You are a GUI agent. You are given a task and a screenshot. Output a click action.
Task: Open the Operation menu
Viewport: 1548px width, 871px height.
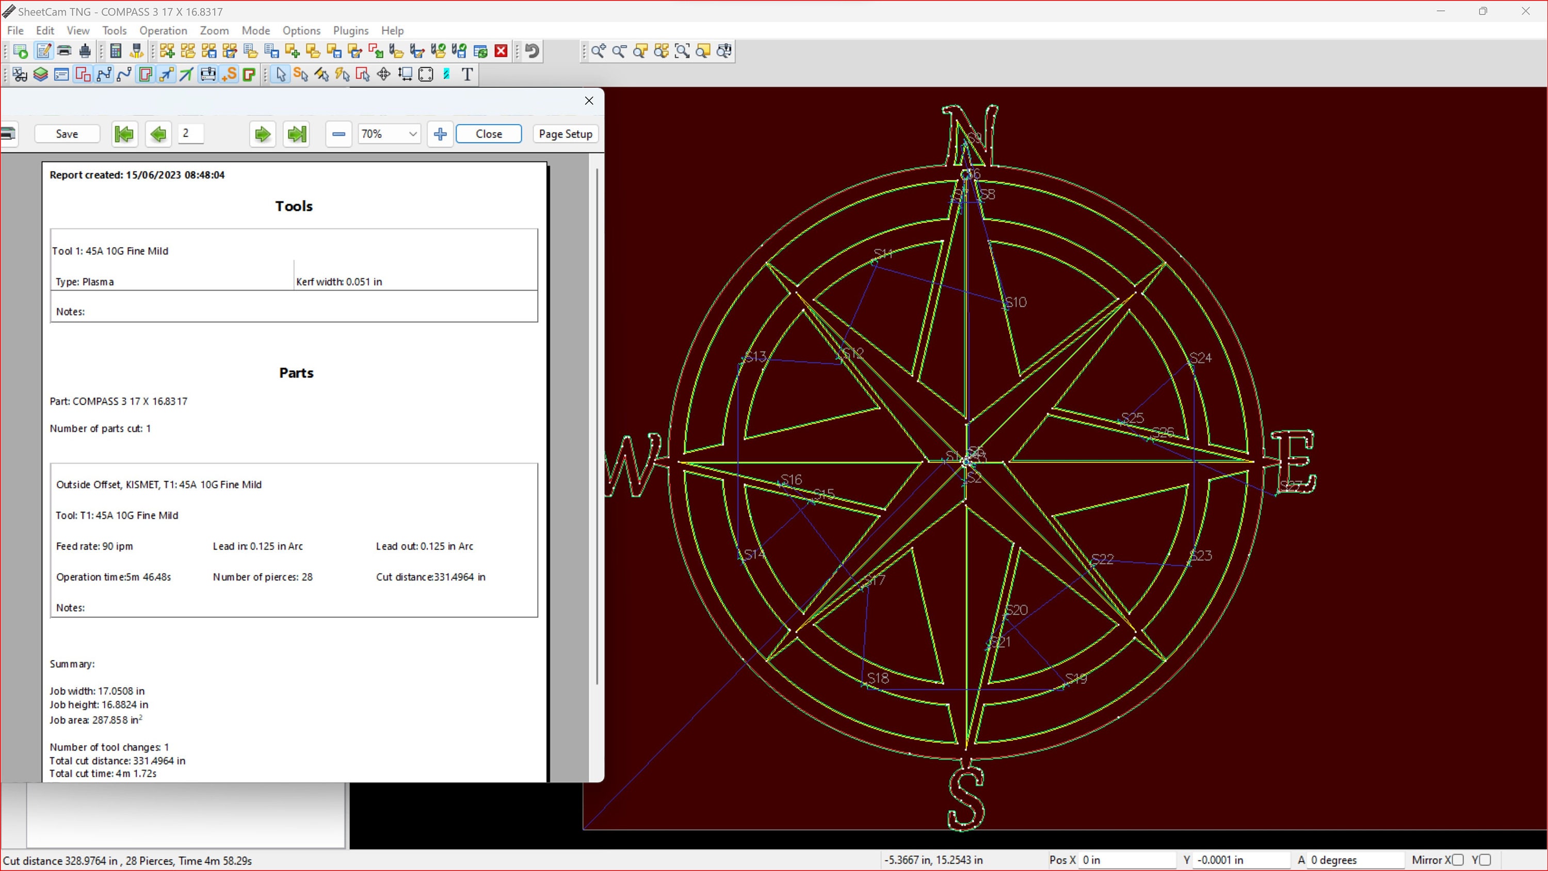(163, 30)
